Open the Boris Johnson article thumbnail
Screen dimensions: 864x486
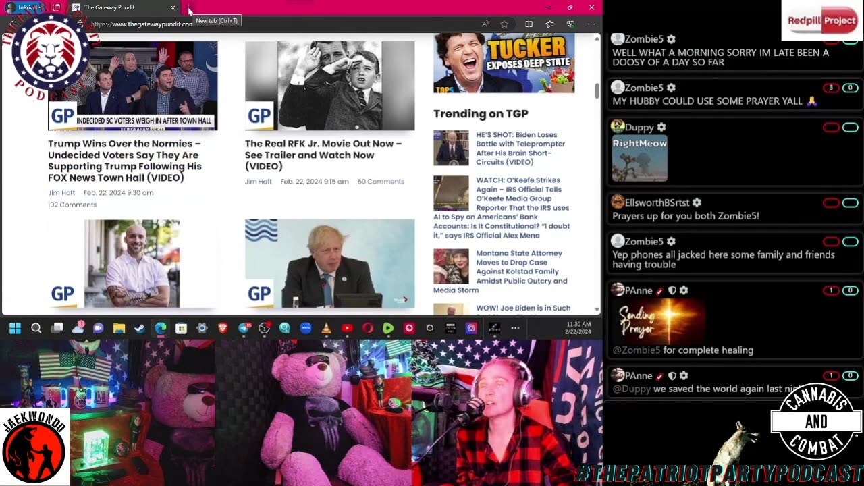[x=329, y=263]
